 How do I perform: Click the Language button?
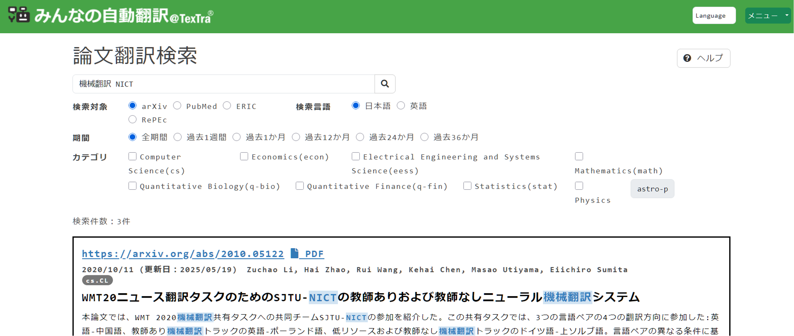click(714, 16)
